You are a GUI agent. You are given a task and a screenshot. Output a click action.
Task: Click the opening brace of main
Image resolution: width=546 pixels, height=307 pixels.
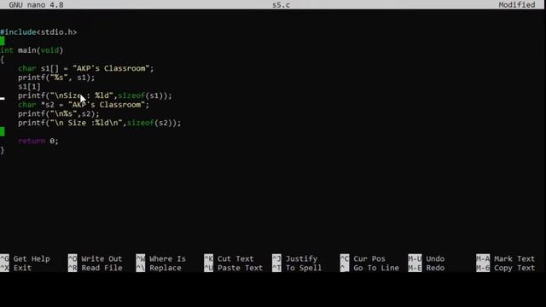pyautogui.click(x=2, y=60)
